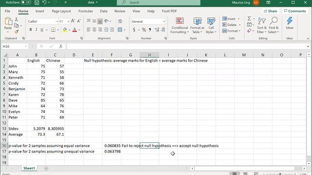Screen dimensions: 312x175
Task: Toggle Center horizontal alignment
Action: (94, 30)
